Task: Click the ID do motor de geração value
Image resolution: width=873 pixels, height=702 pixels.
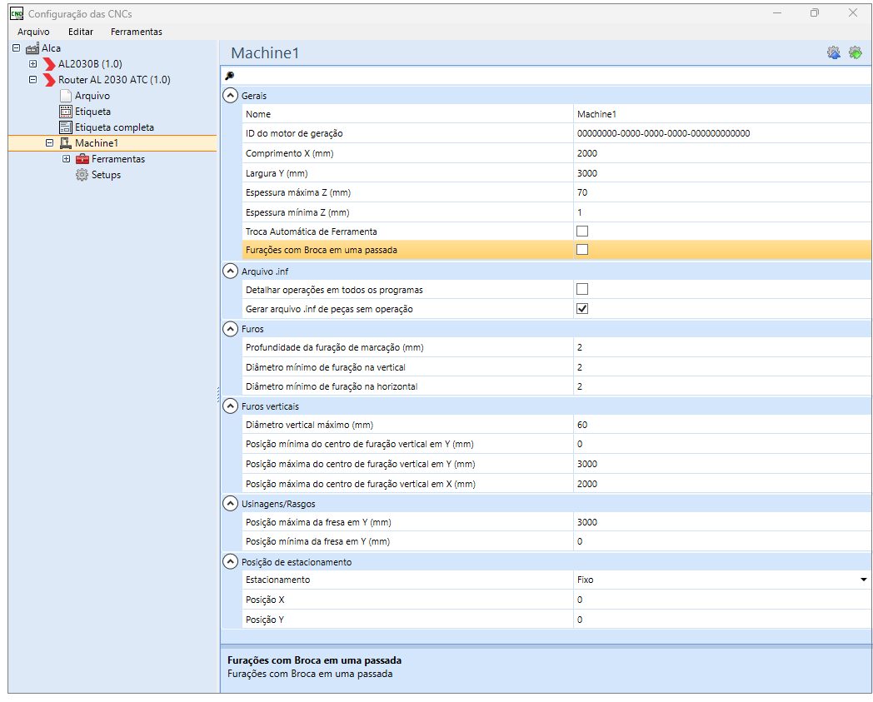Action: [721, 133]
